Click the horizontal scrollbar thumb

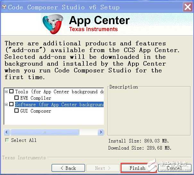pyautogui.click(x=45, y=132)
